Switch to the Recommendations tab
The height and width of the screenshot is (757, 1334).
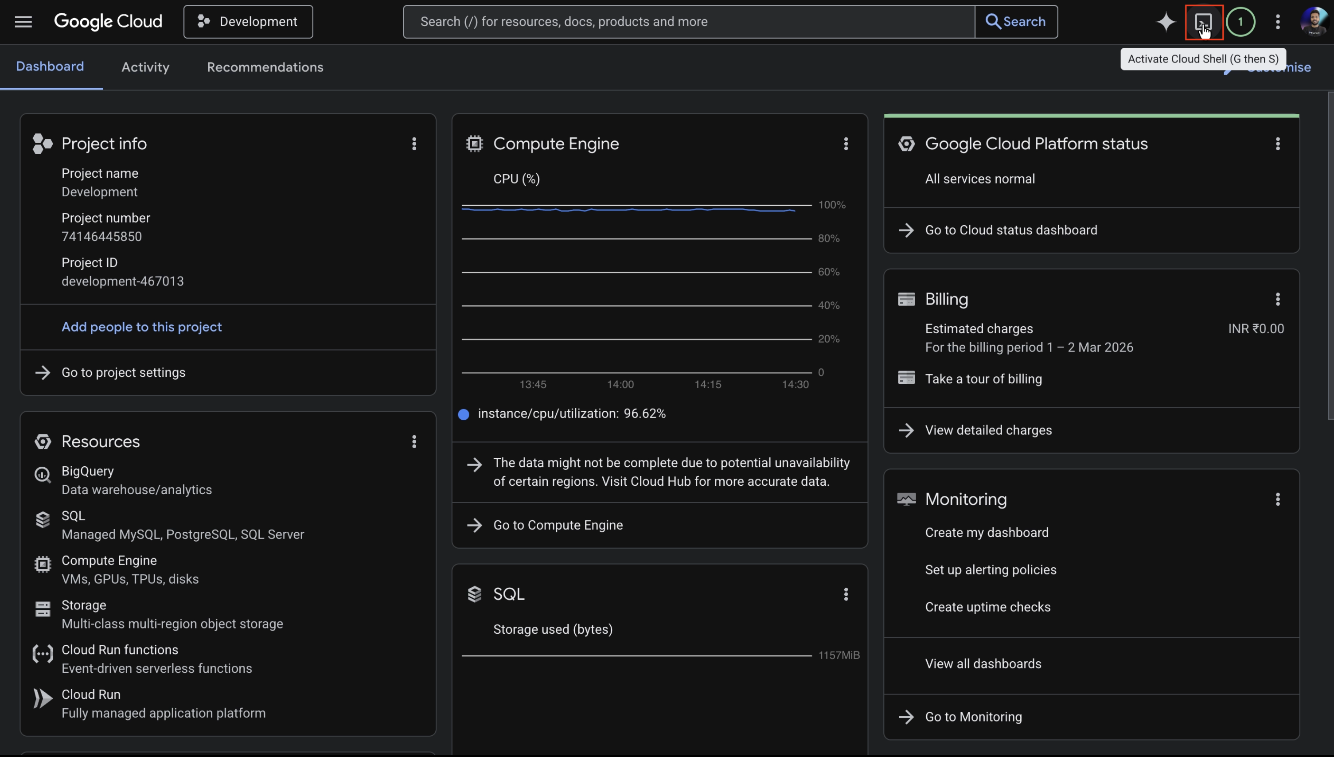pos(265,67)
